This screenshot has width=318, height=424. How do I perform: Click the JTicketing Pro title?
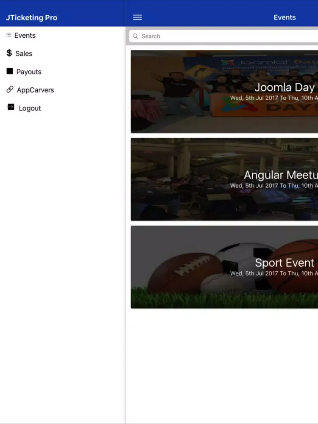pos(32,17)
